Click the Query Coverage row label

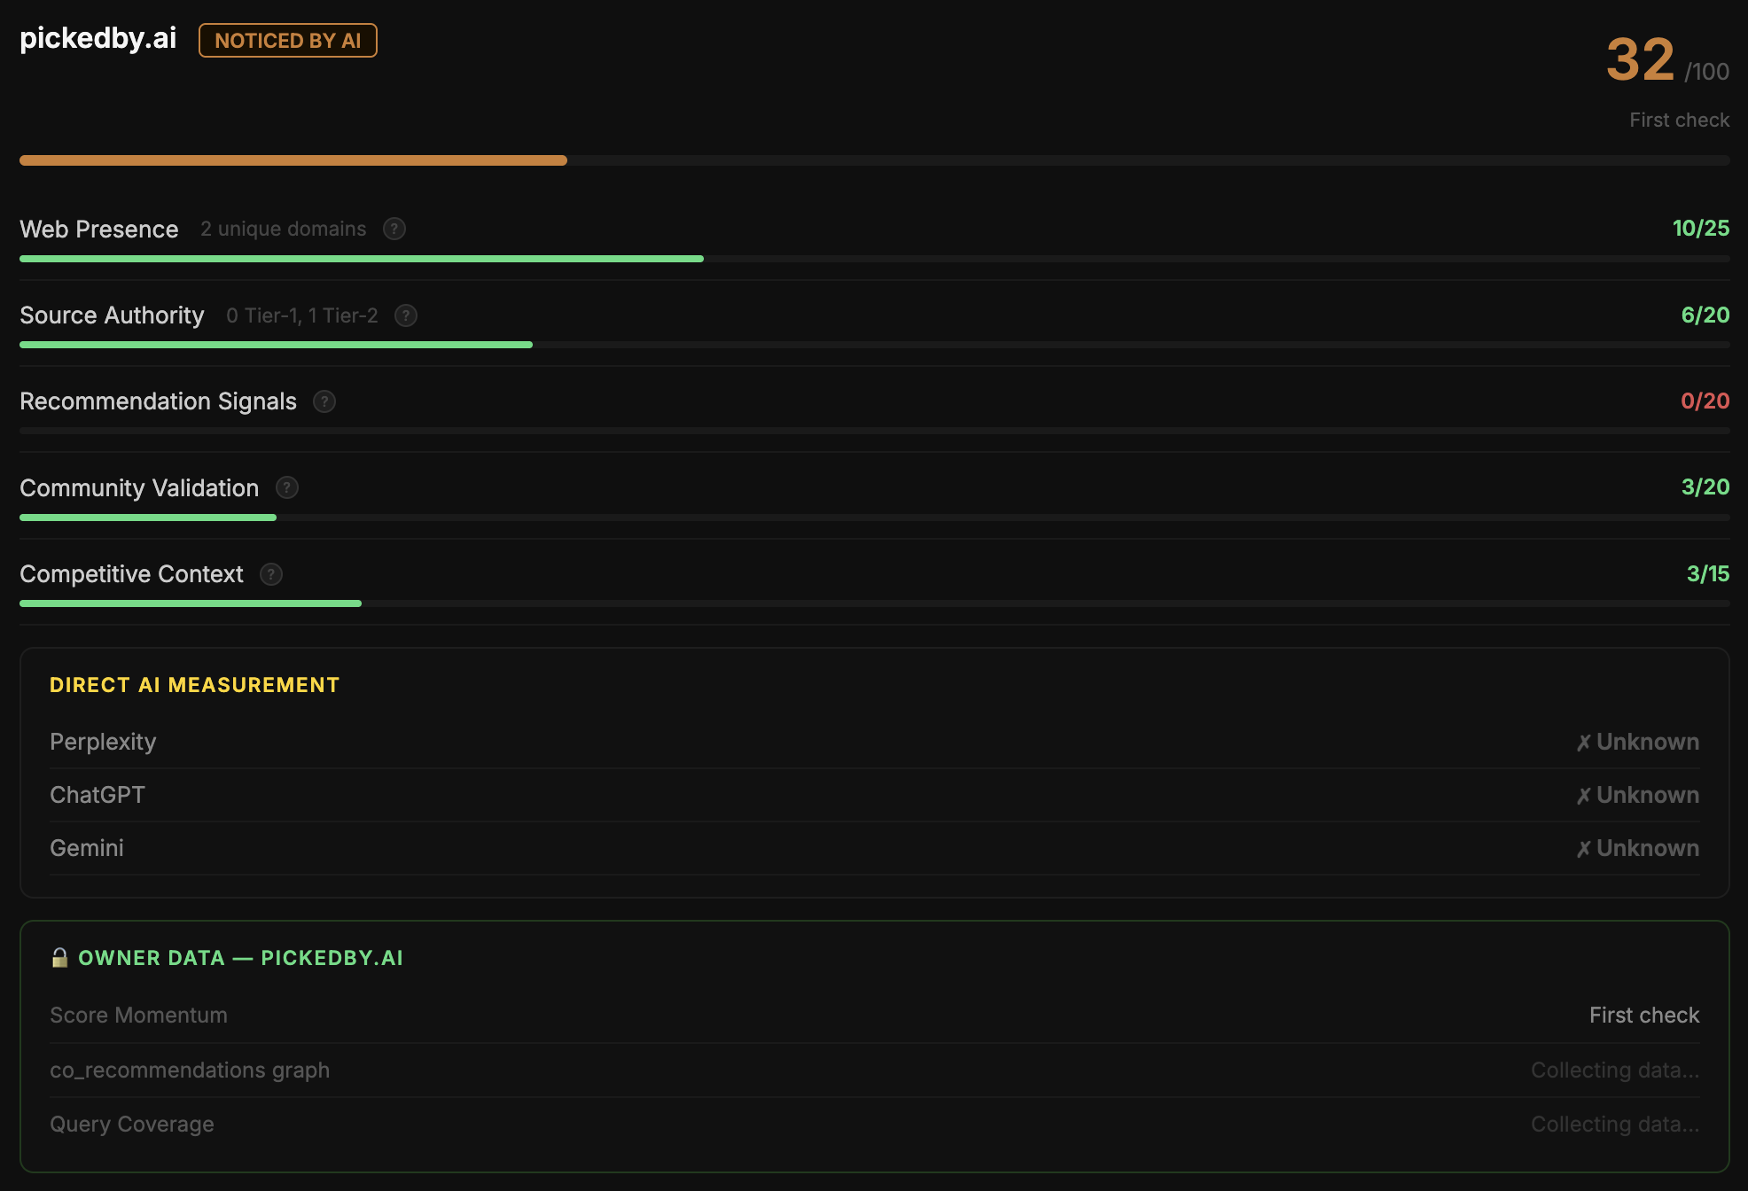coord(132,1124)
